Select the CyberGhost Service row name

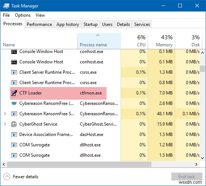(x=38, y=124)
